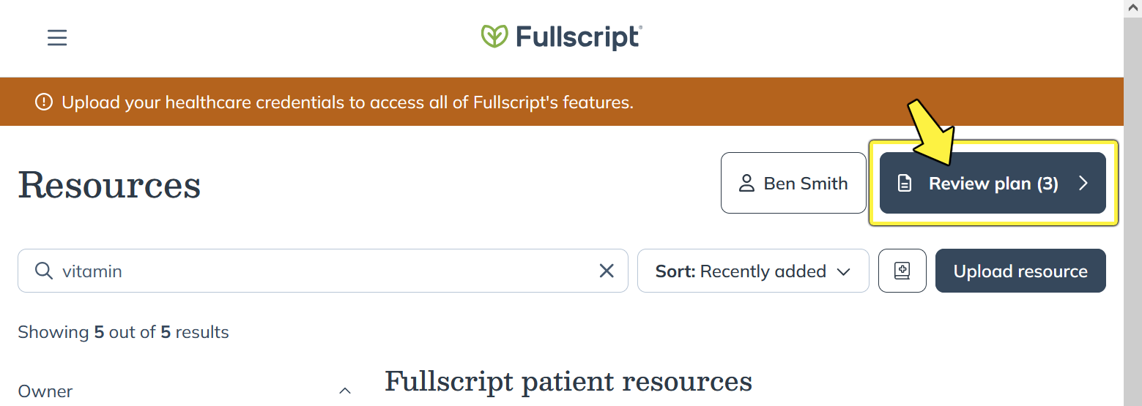Click the scrollbar up arrow
Image resolution: width=1142 pixels, height=406 pixels.
tap(1132, 7)
